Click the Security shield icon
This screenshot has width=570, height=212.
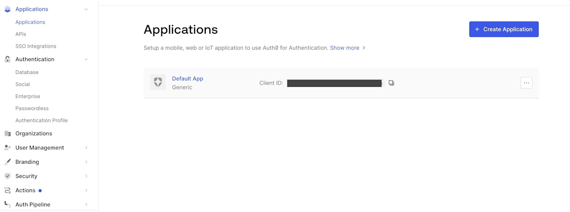pos(7,176)
